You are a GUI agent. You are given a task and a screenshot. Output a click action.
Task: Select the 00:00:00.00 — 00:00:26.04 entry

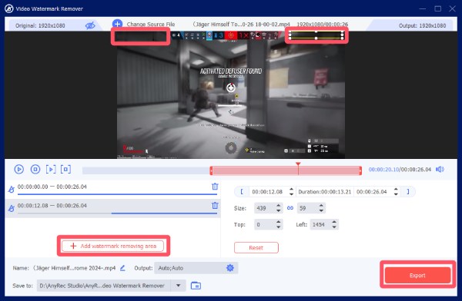tap(112, 189)
